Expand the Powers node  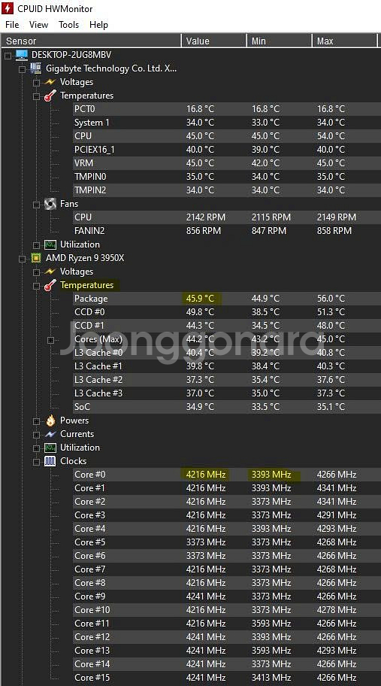(x=36, y=420)
